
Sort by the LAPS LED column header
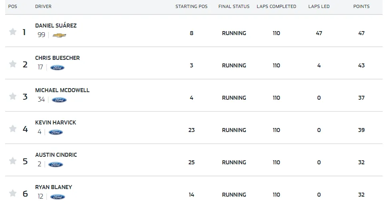tap(319, 6)
